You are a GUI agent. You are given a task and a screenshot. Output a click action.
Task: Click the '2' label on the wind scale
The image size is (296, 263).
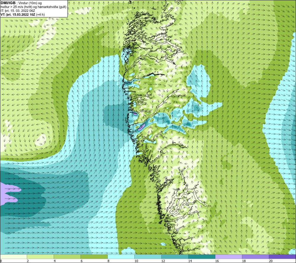pyautogui.click(x=28, y=261)
